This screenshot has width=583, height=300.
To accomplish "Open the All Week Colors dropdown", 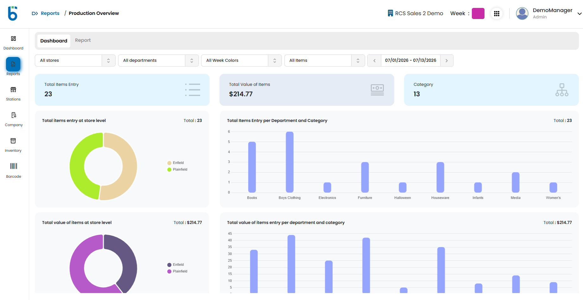I will point(241,61).
